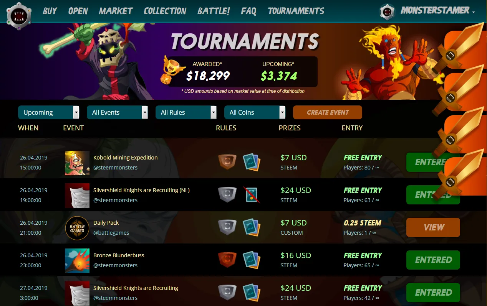
Task: Click the red shield icon on Bronze Blunderbuss row
Action: [227, 260]
